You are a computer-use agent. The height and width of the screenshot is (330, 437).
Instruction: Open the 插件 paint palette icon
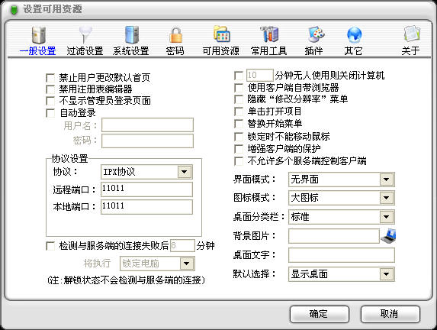(316, 34)
